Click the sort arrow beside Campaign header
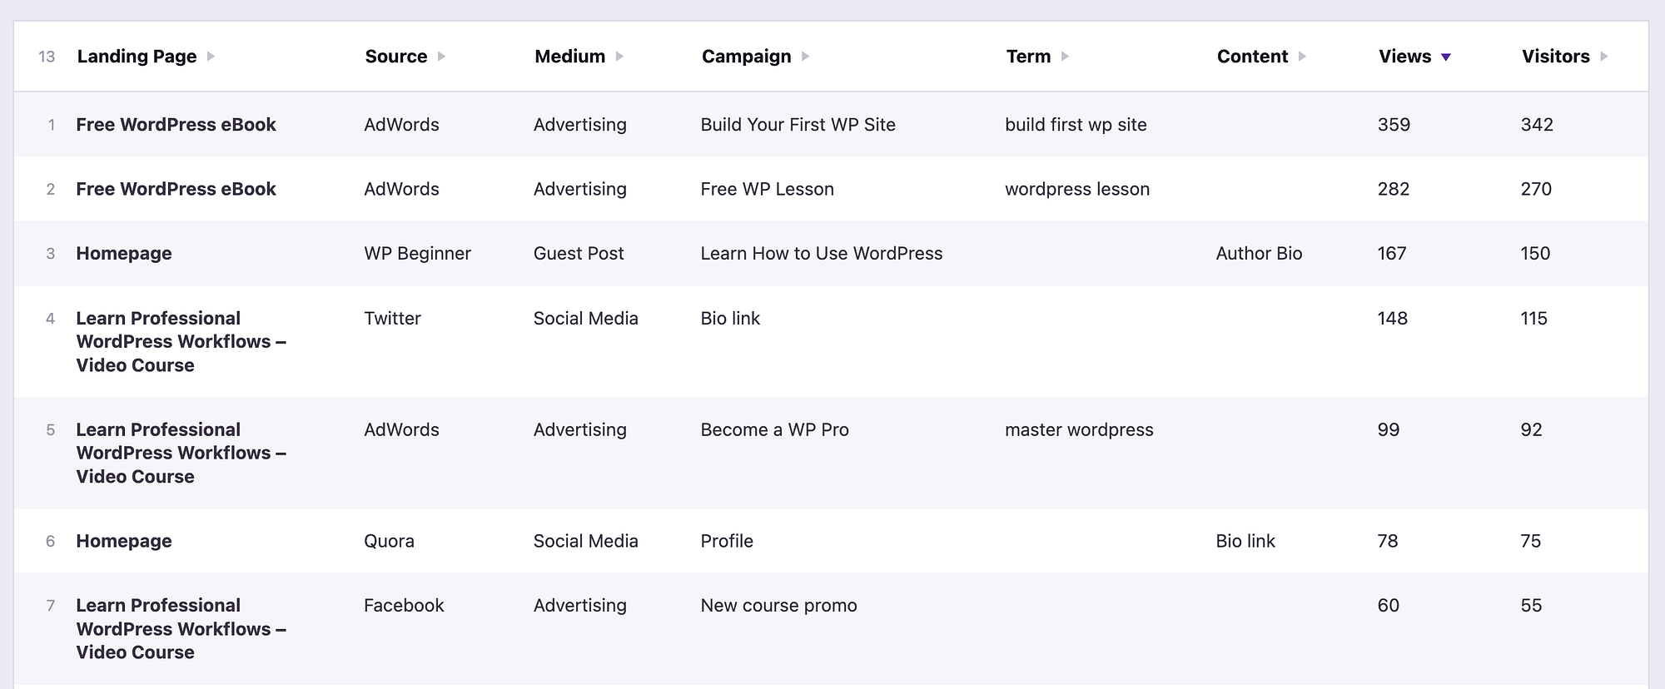The height and width of the screenshot is (689, 1665). (x=805, y=57)
